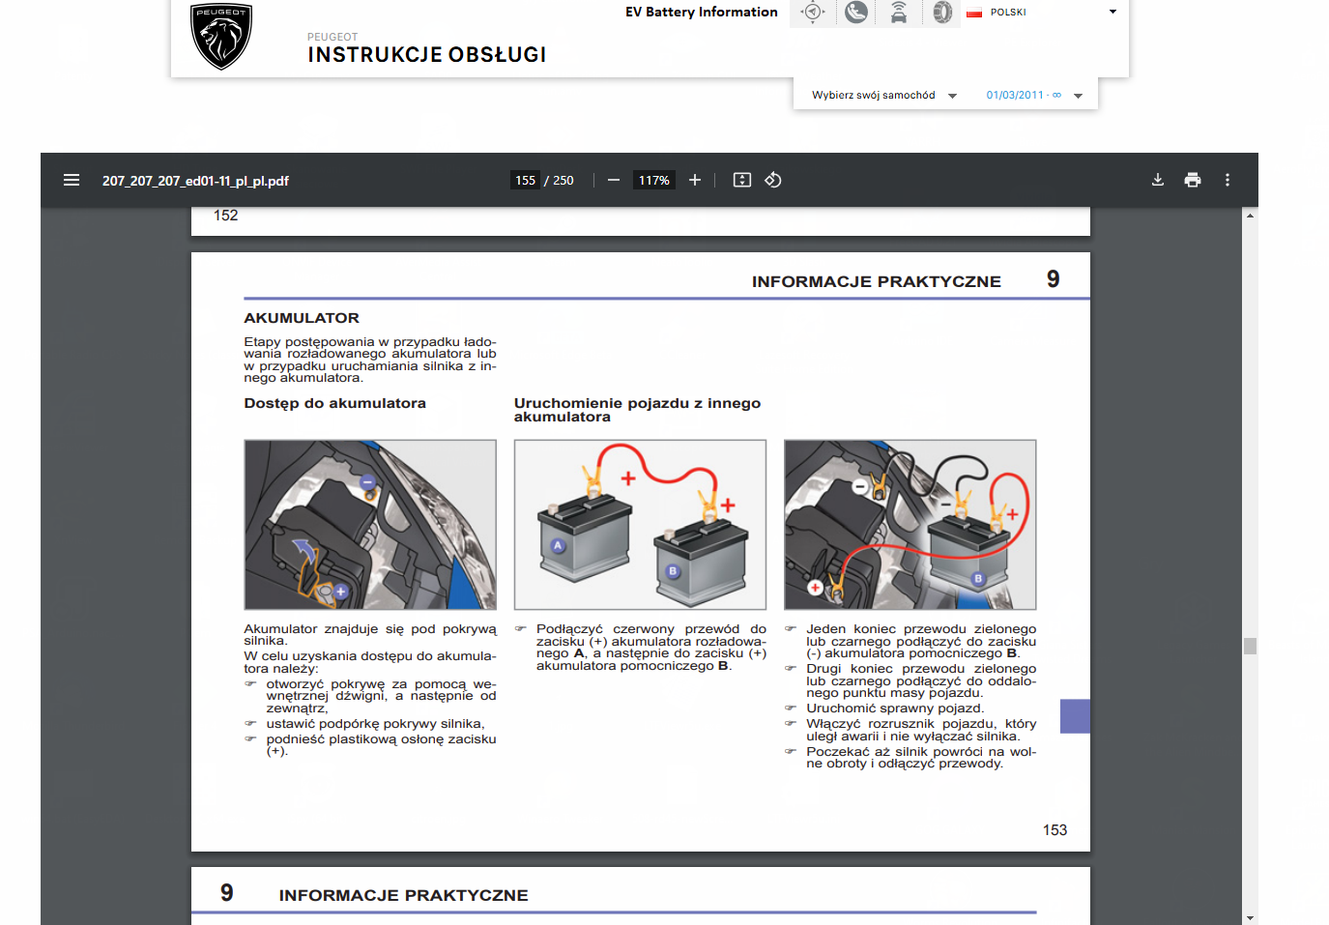The height and width of the screenshot is (925, 1329).
Task: Click the Peugeot lion logo
Action: point(221,37)
